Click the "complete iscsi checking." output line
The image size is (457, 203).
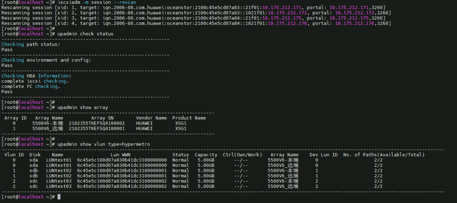coord(35,81)
